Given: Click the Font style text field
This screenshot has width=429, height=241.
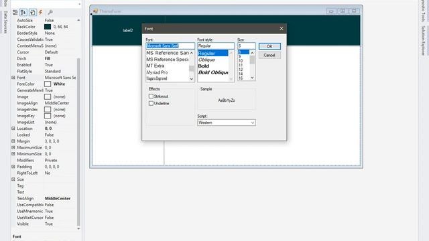Looking at the screenshot, I should [x=216, y=46].
